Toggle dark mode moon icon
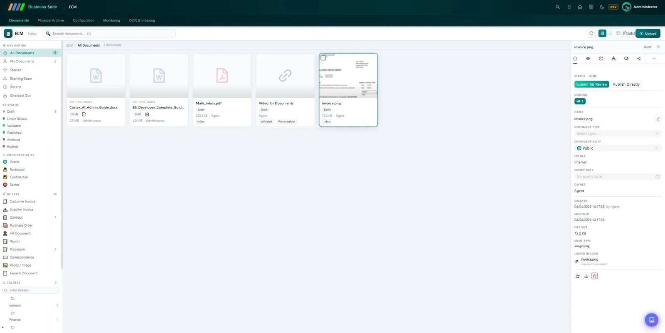 click(602, 7)
